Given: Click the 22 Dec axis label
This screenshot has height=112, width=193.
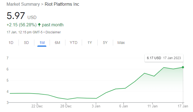Looking at the screenshot, I should click(37, 107).
